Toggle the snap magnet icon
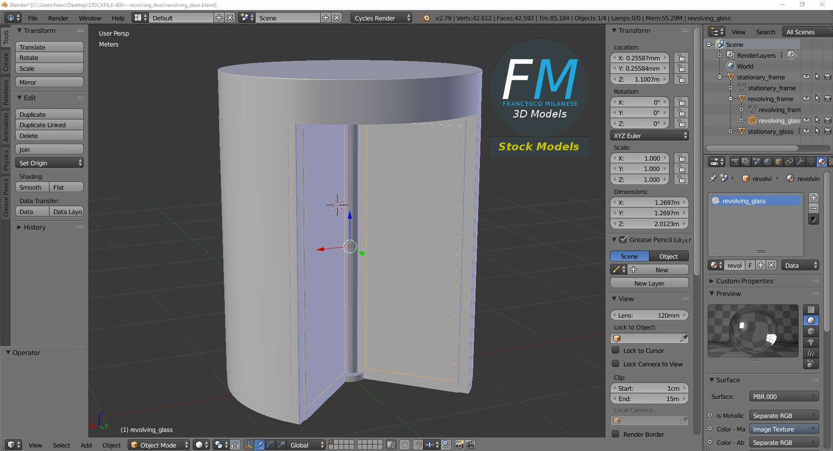 tap(418, 445)
